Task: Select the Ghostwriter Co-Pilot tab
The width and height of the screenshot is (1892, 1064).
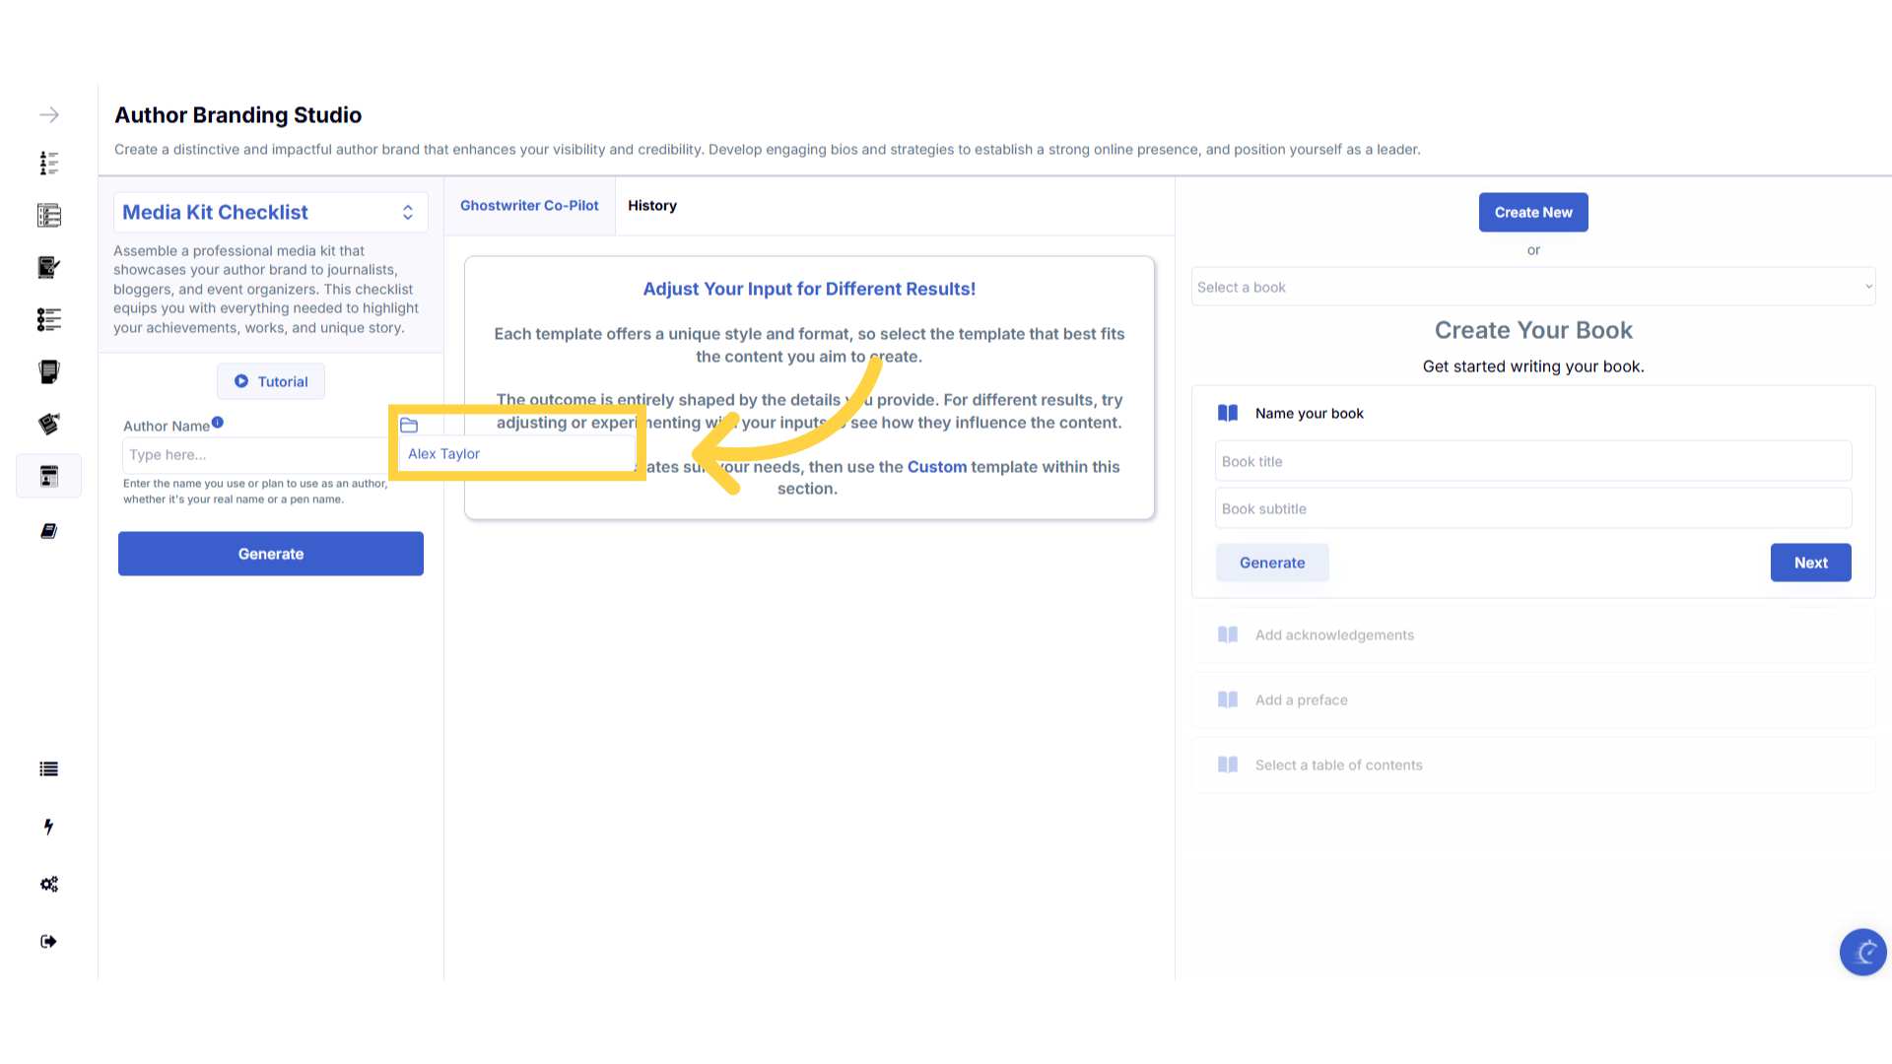Action: tap(529, 206)
